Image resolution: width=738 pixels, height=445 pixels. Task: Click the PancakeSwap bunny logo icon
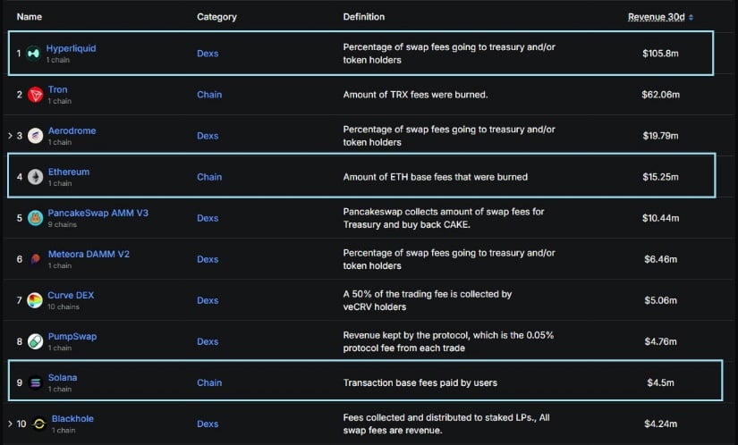click(35, 218)
